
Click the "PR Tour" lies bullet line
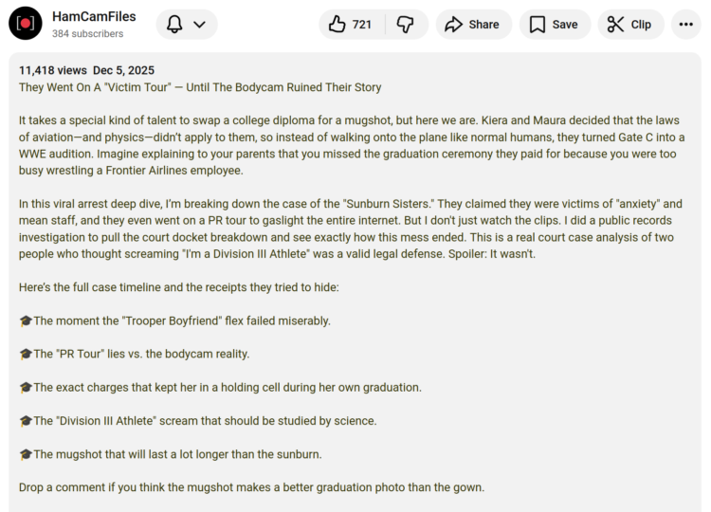pyautogui.click(x=135, y=354)
